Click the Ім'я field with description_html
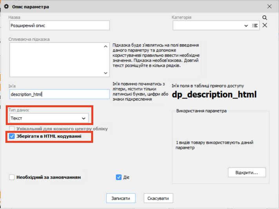The height and width of the screenshot is (209, 279). 59,94
